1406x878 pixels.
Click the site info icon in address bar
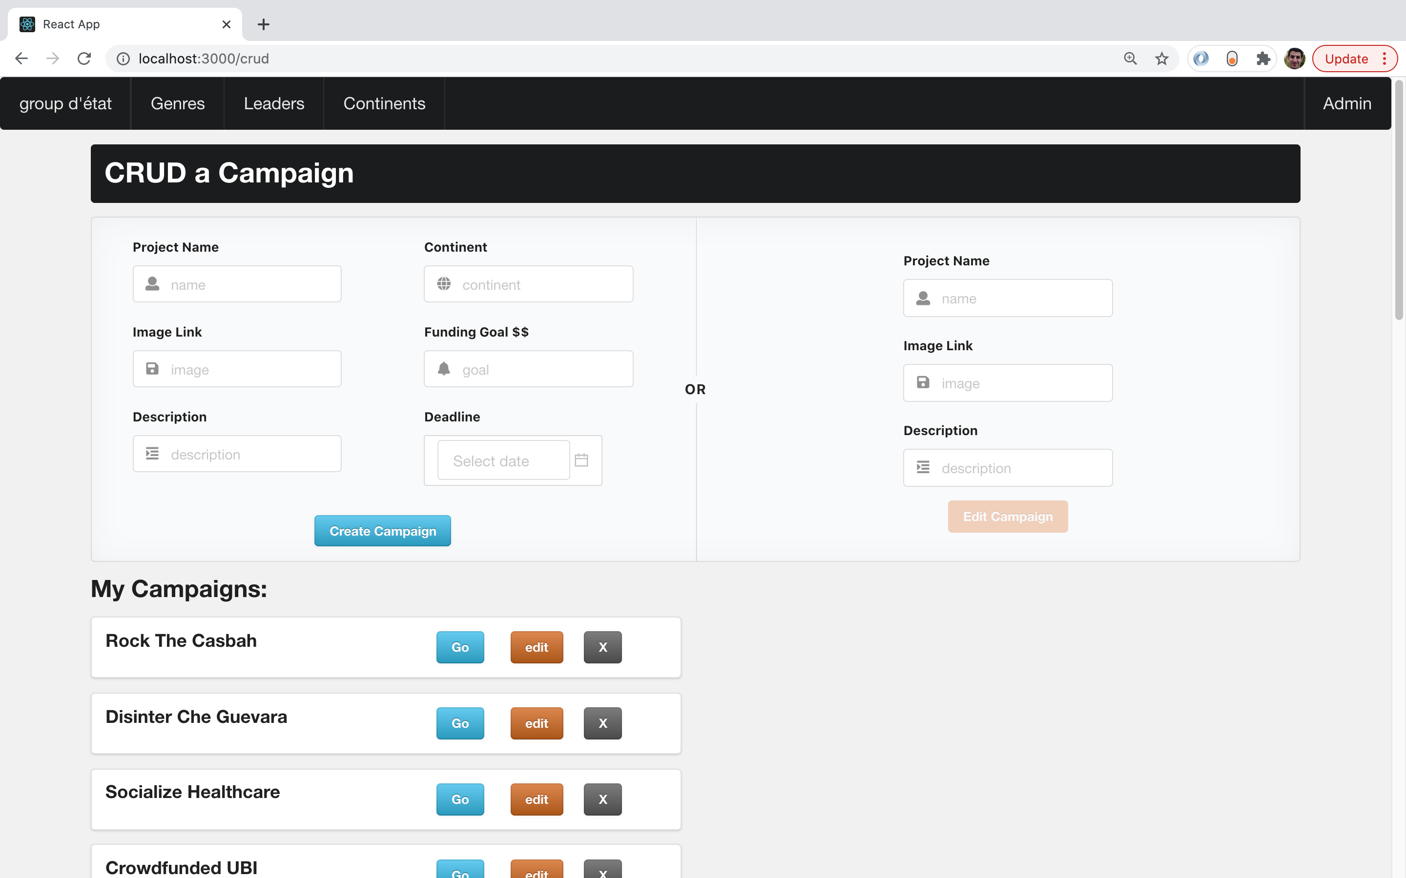pyautogui.click(x=123, y=59)
